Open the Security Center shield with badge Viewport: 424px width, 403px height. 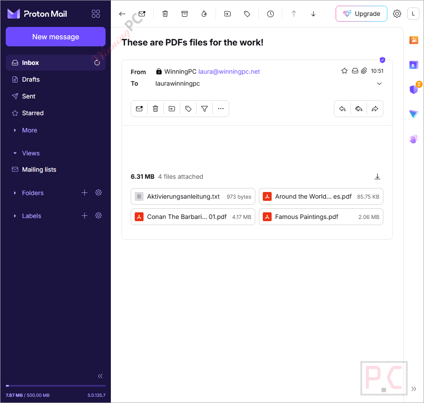pos(414,89)
